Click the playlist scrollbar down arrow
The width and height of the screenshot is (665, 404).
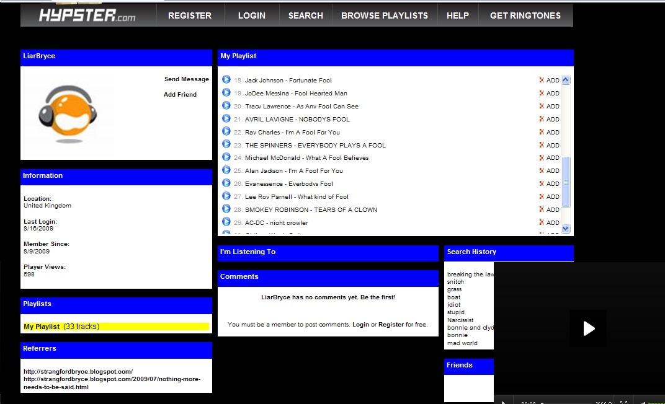pos(566,228)
